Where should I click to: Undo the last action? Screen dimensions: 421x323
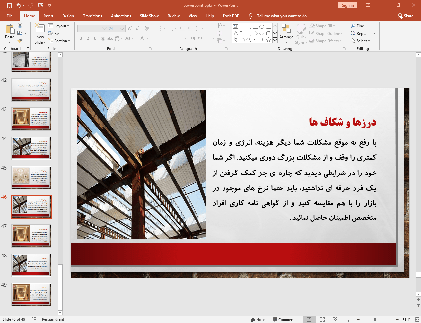click(19, 5)
